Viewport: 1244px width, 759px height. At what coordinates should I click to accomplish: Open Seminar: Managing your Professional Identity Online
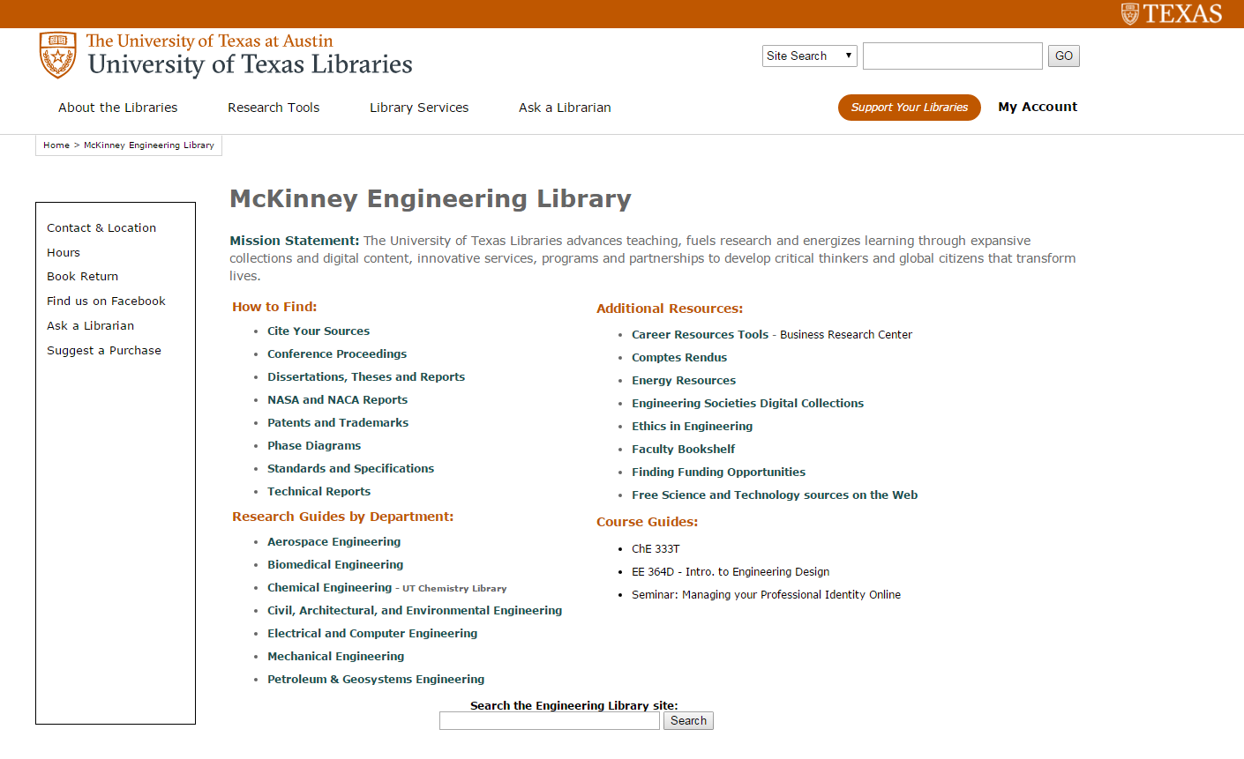point(766,594)
